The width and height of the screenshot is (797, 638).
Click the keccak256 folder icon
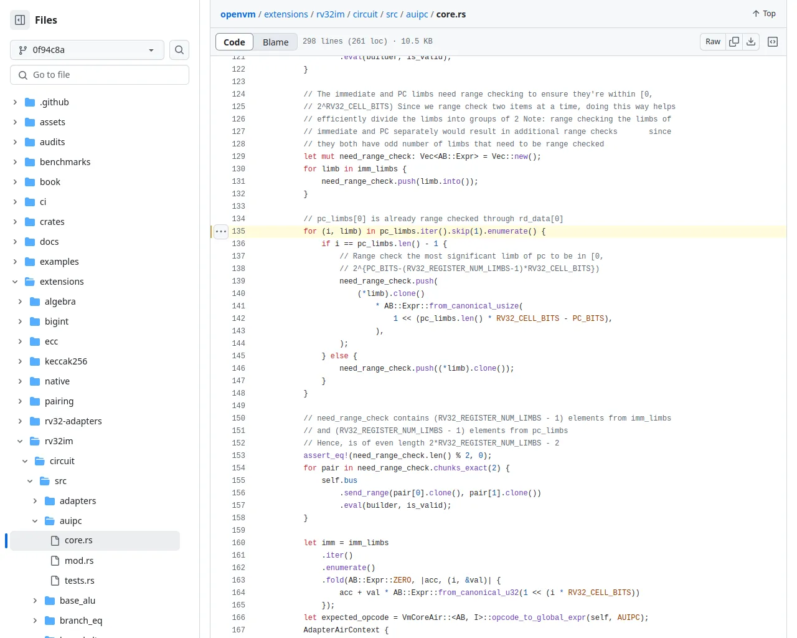coord(35,361)
